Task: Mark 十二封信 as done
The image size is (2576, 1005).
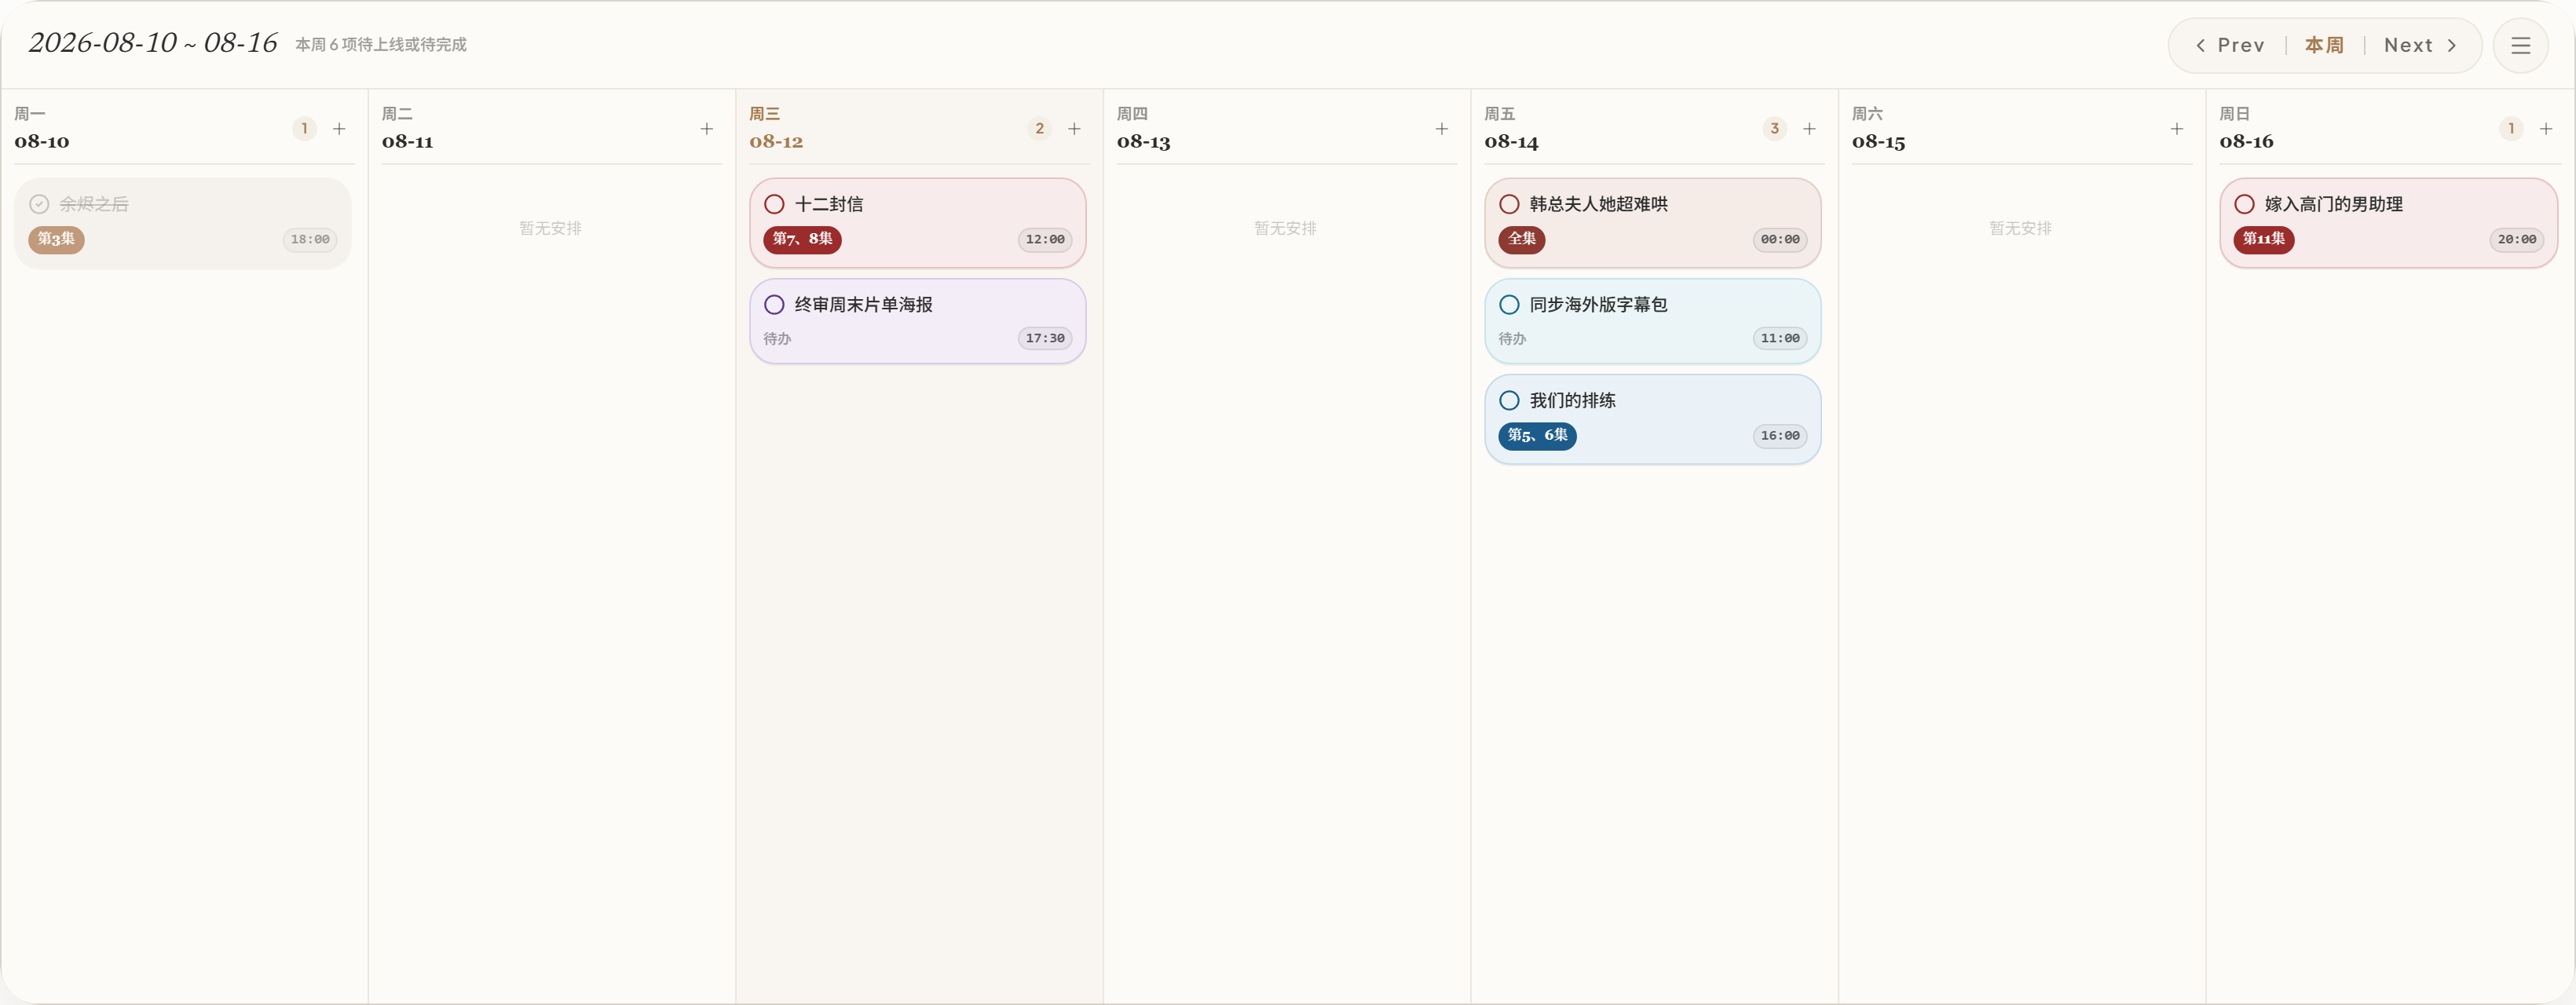Action: click(774, 204)
